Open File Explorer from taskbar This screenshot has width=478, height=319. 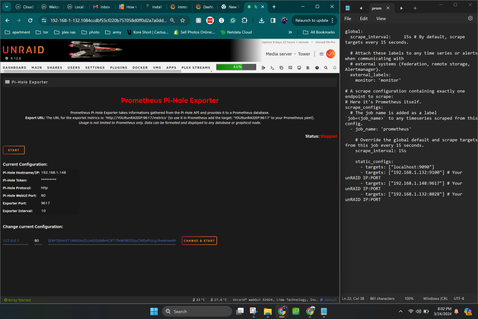pos(268,311)
